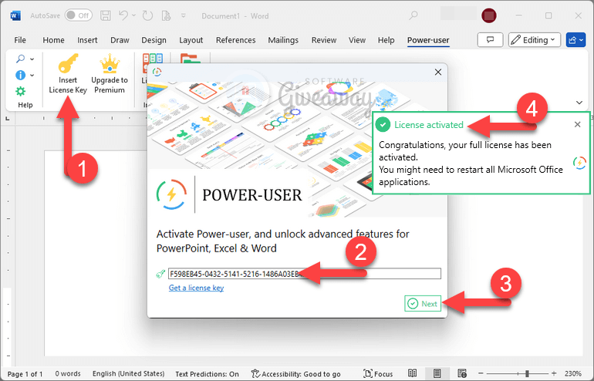594x381 pixels.
Task: Click the Insert License Key button
Action: click(68, 74)
